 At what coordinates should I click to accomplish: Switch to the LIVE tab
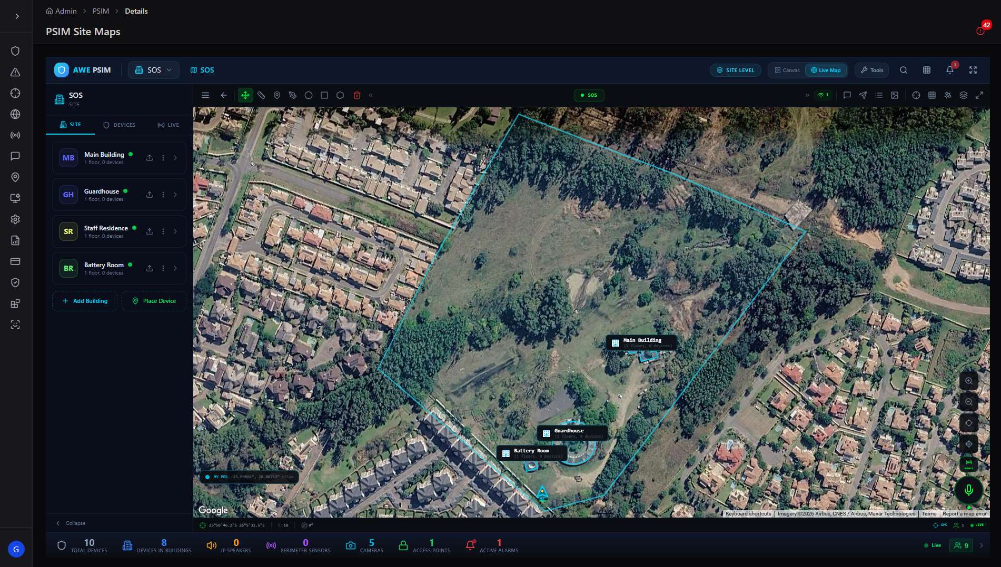click(x=169, y=125)
